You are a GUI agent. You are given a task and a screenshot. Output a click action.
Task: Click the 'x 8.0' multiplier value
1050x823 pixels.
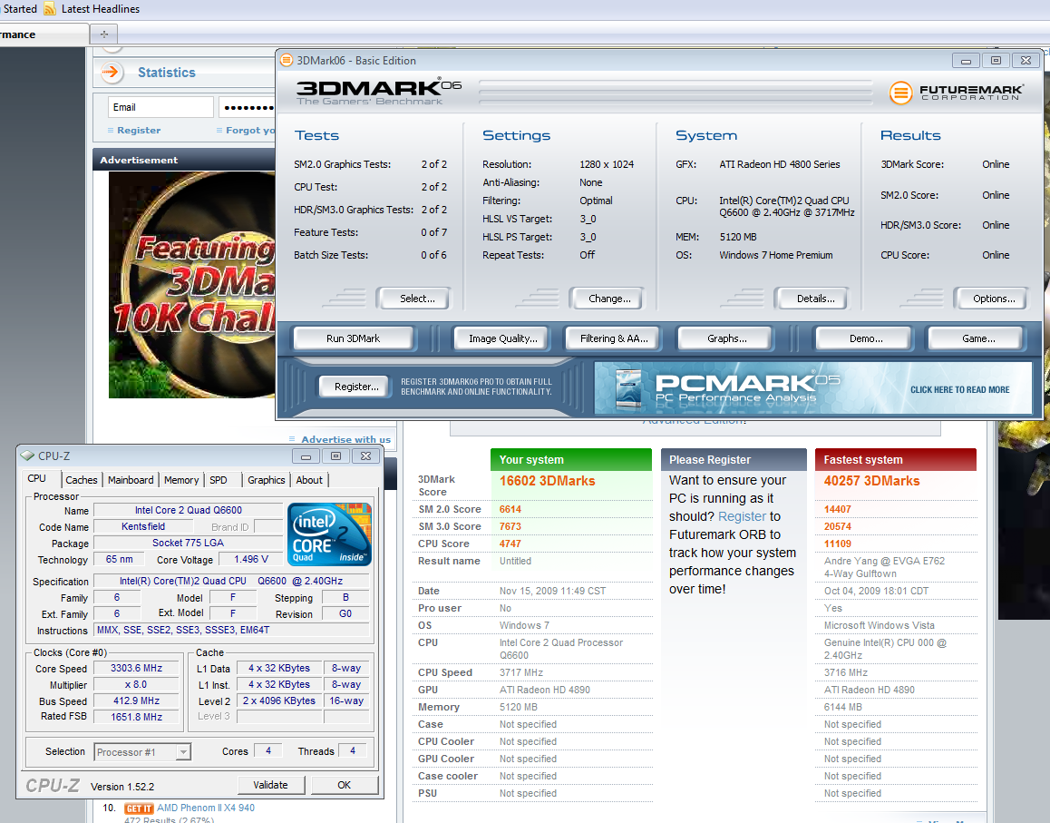(137, 684)
